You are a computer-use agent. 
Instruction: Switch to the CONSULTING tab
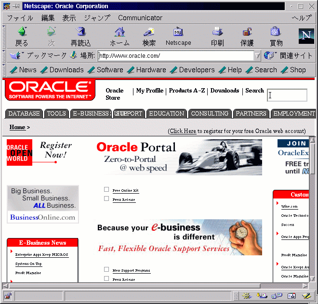coord(210,114)
